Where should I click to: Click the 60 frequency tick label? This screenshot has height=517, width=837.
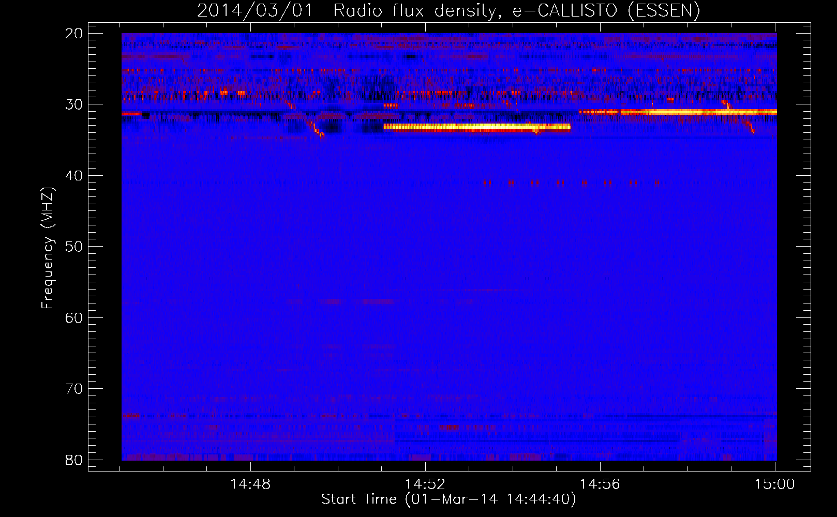pos(74,317)
